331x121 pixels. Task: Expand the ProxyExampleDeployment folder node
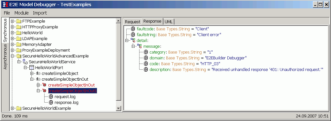13,50
